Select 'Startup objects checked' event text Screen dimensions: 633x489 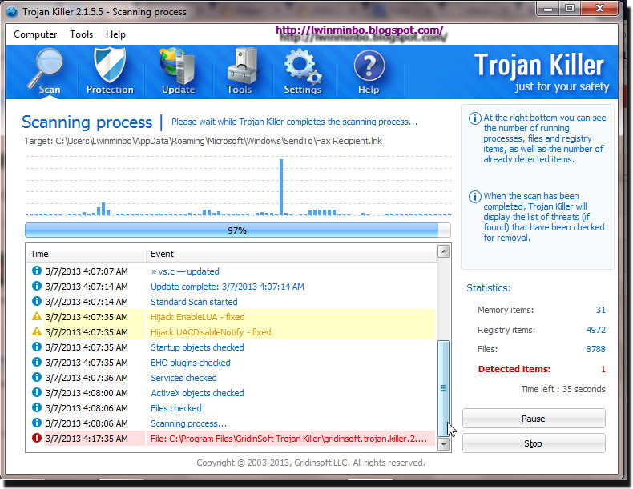(197, 347)
